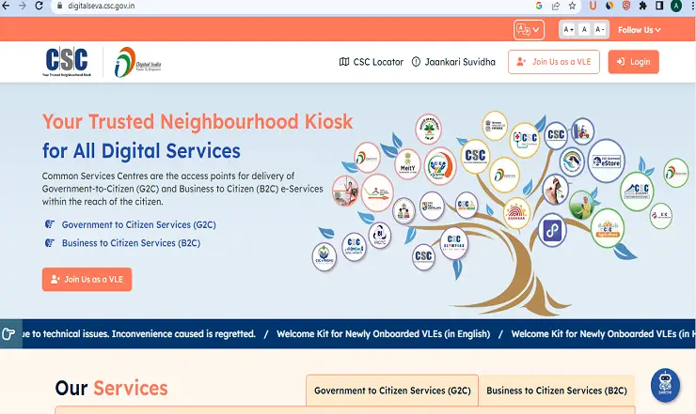Image resolution: width=696 pixels, height=414 pixels.
Task: Click the hand pointer icon beside the ticker
Action: click(x=8, y=334)
